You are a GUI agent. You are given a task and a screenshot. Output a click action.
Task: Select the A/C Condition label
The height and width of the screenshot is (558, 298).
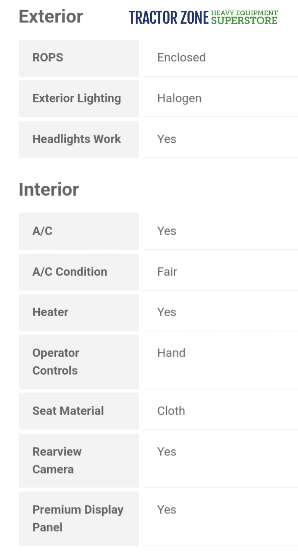click(70, 272)
